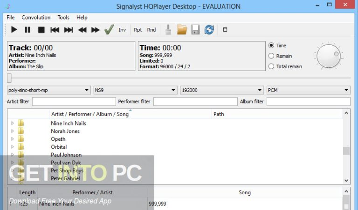Select Opeth in library tree
This screenshot has height=210, width=358.
pos(58,139)
